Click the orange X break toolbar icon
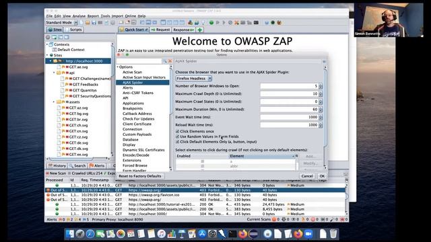Screen dimensions: 431x242 236,23
